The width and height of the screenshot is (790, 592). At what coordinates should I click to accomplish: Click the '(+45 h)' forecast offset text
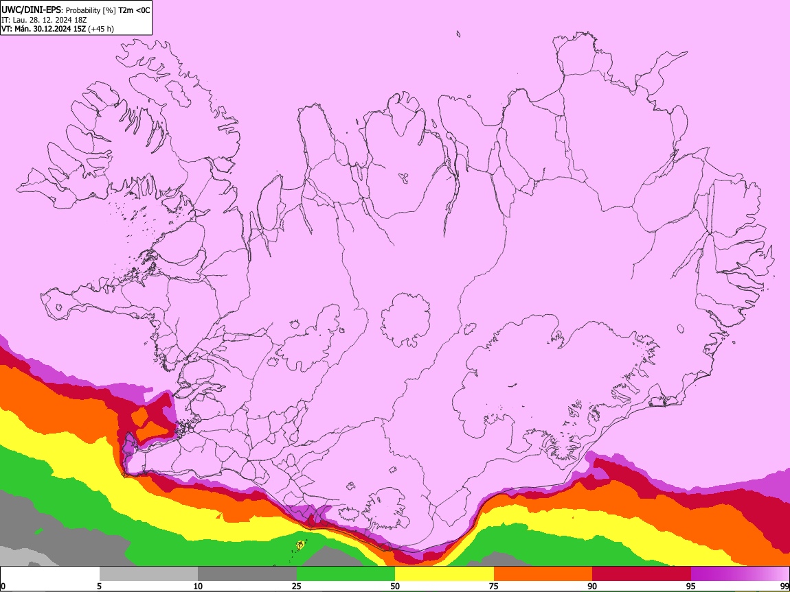[101, 29]
